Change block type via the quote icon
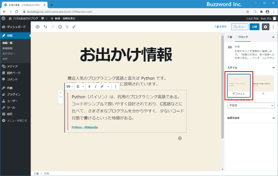Screen dimensions: 278x176 [x=69, y=86]
